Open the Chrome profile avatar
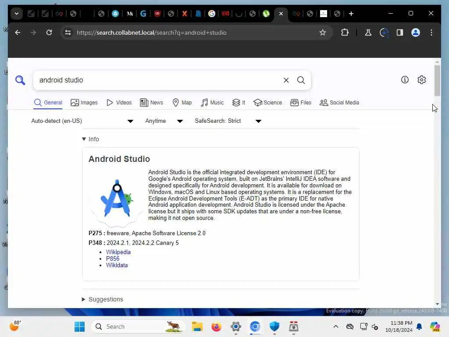This screenshot has width=449, height=337. coord(416,32)
